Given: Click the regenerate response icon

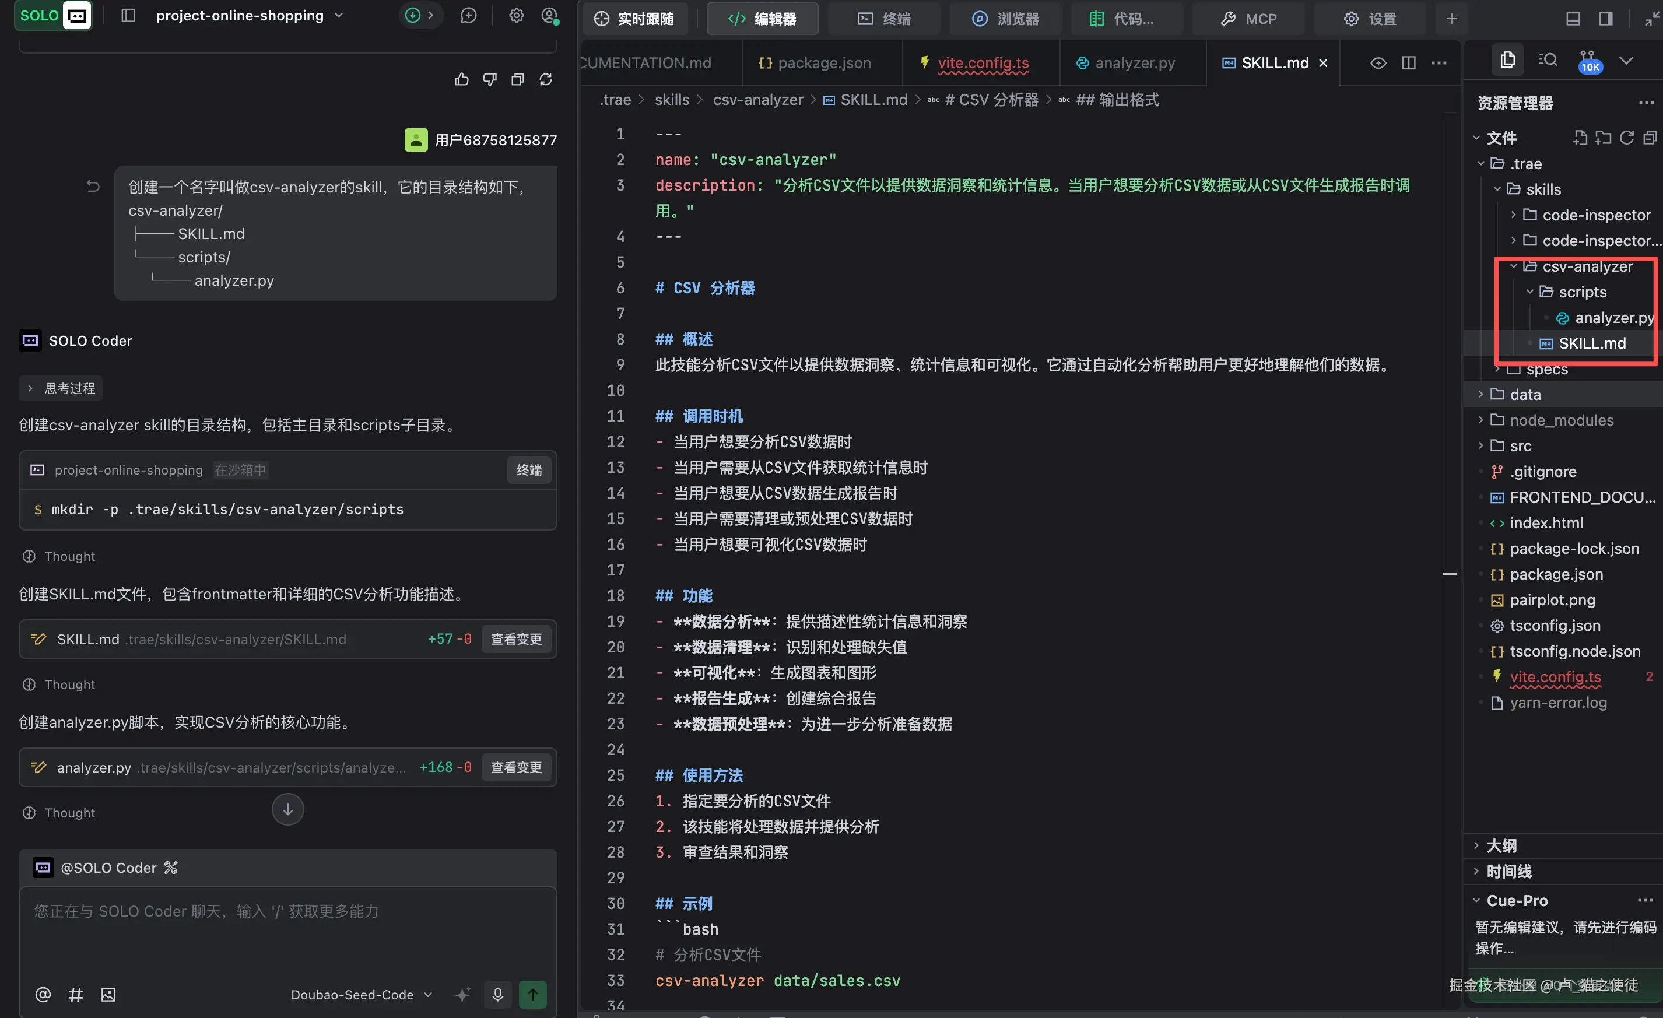Looking at the screenshot, I should [546, 80].
